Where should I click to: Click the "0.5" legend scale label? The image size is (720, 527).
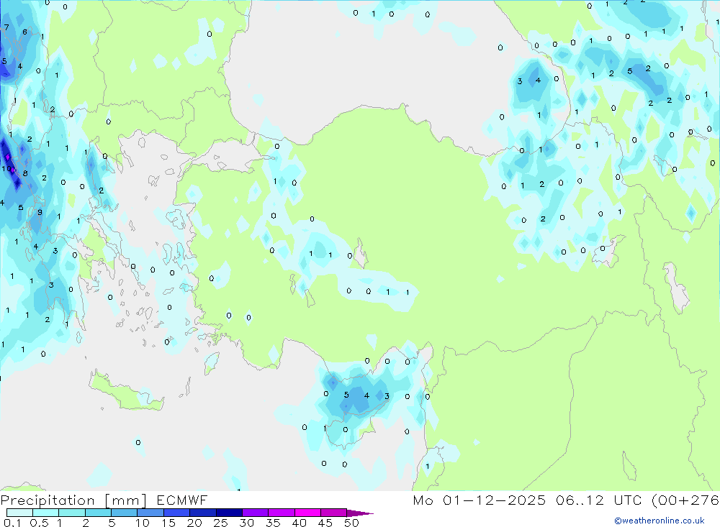click(x=39, y=523)
